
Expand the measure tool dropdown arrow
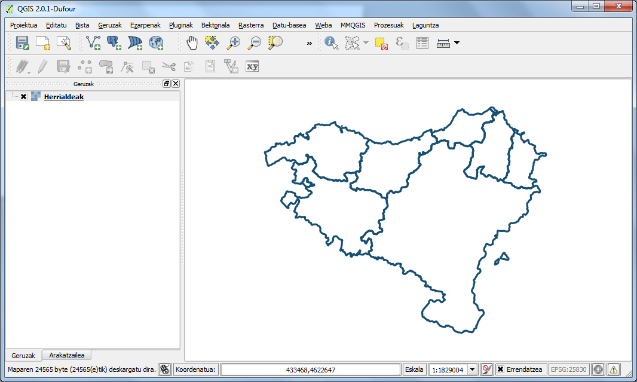tap(457, 42)
